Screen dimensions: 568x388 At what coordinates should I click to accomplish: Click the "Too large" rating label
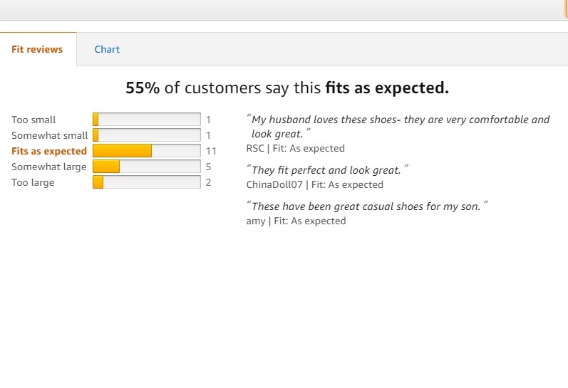point(33,182)
